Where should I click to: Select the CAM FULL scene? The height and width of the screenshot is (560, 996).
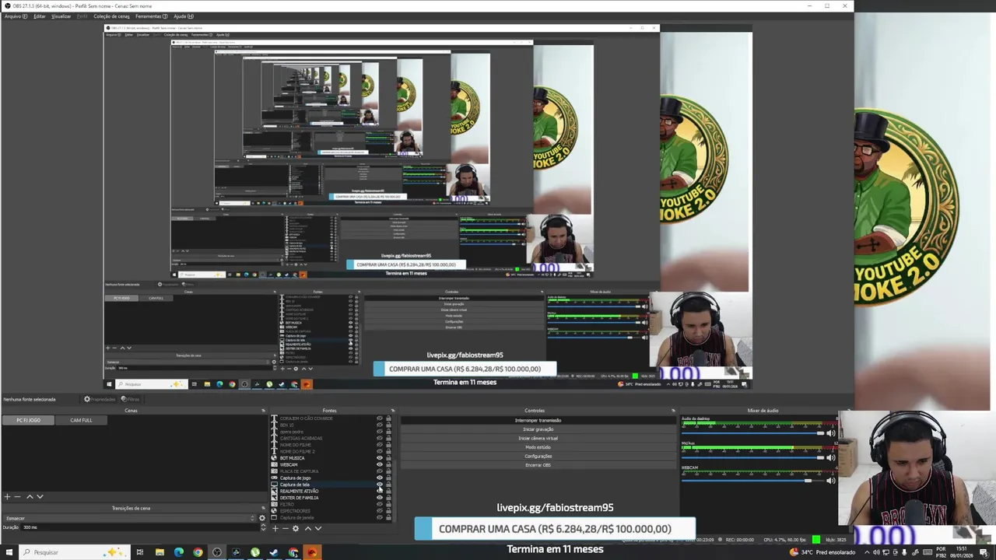[x=81, y=420]
